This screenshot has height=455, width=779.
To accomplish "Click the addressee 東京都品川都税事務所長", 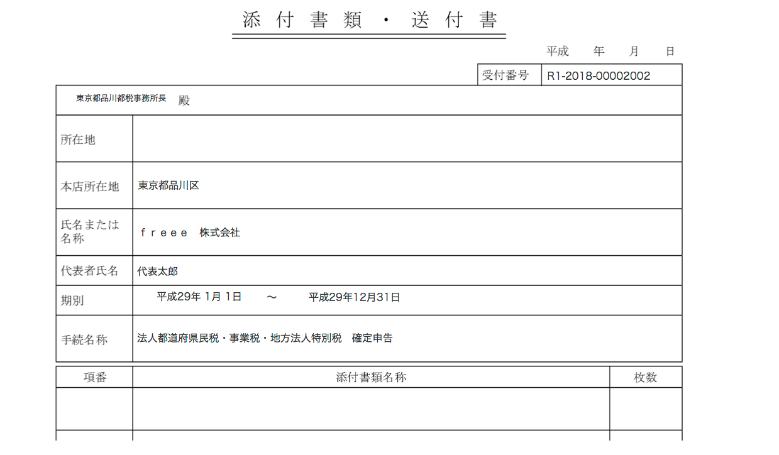I will pyautogui.click(x=121, y=98).
